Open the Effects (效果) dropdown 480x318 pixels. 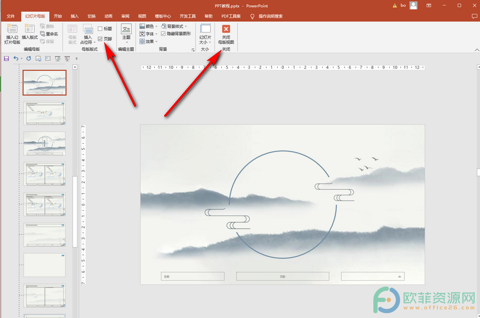[148, 42]
